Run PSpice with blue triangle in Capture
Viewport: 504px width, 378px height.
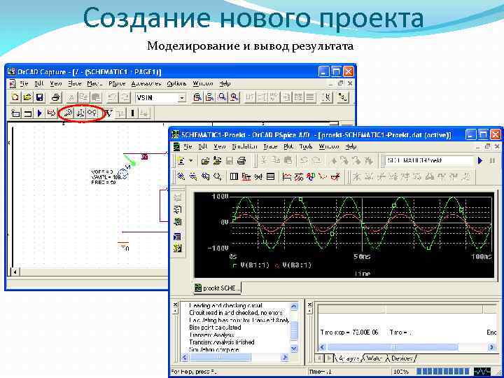click(39, 113)
